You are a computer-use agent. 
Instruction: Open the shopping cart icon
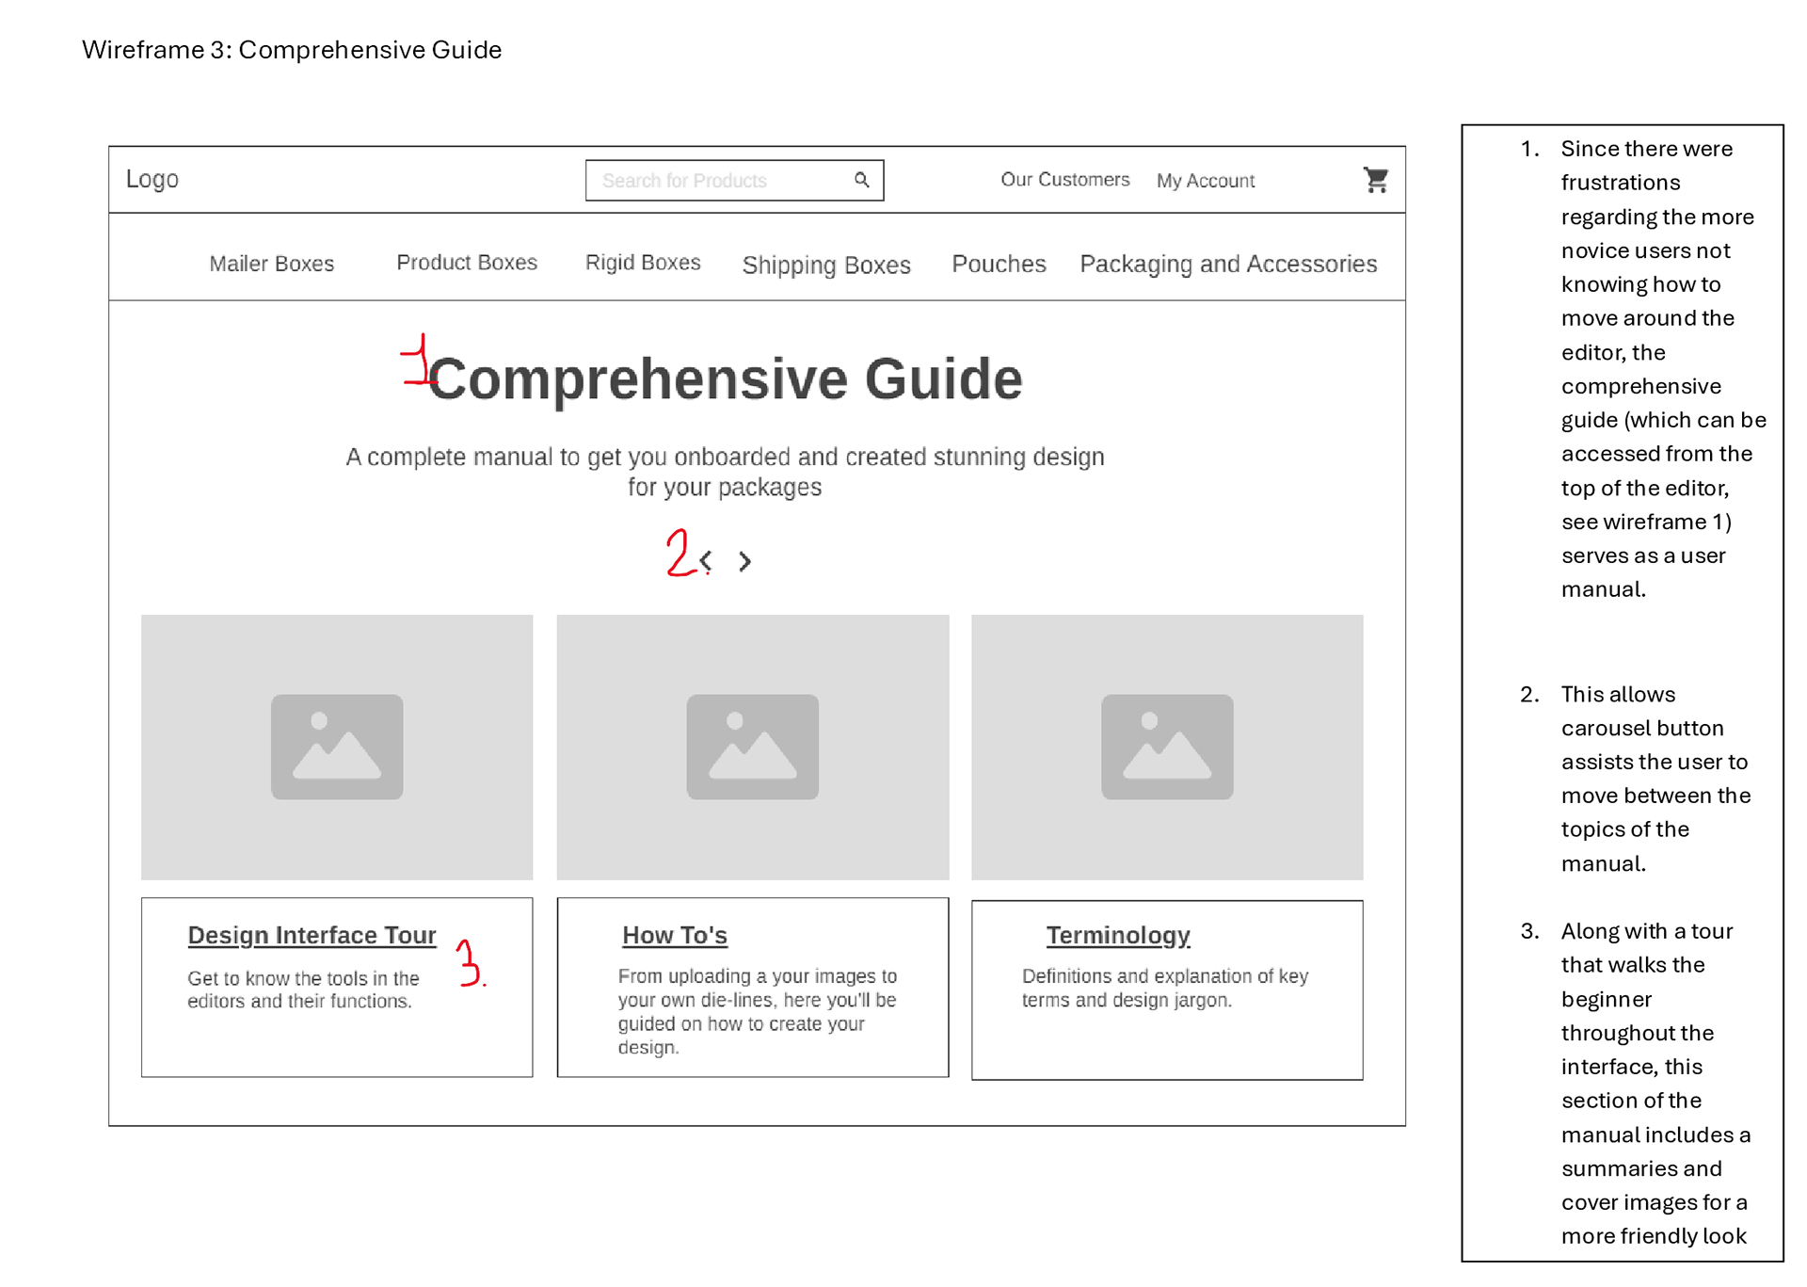[x=1375, y=179]
